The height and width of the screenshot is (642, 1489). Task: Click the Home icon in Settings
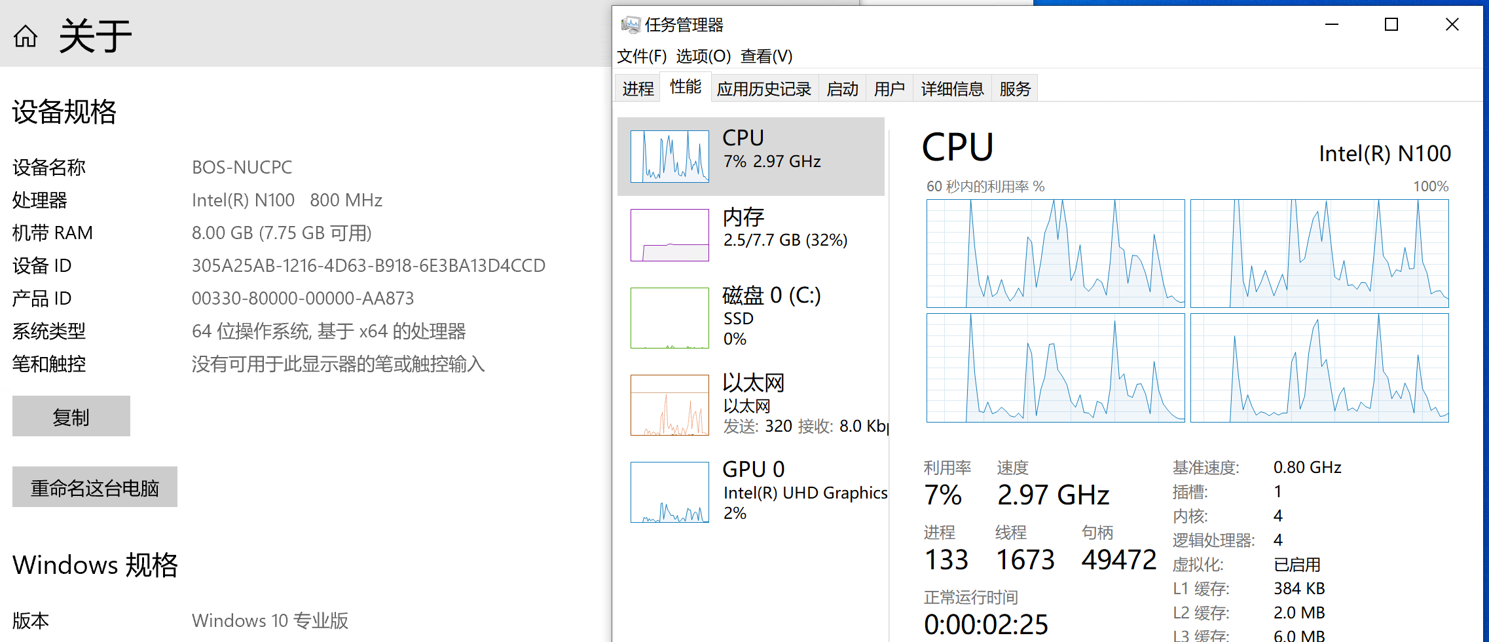point(26,36)
